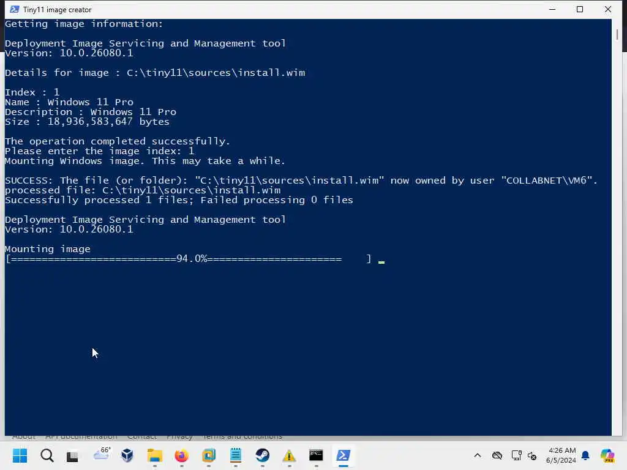This screenshot has width=627, height=470.
Task: Open the clock showing 4:26 AM
Action: click(561, 455)
